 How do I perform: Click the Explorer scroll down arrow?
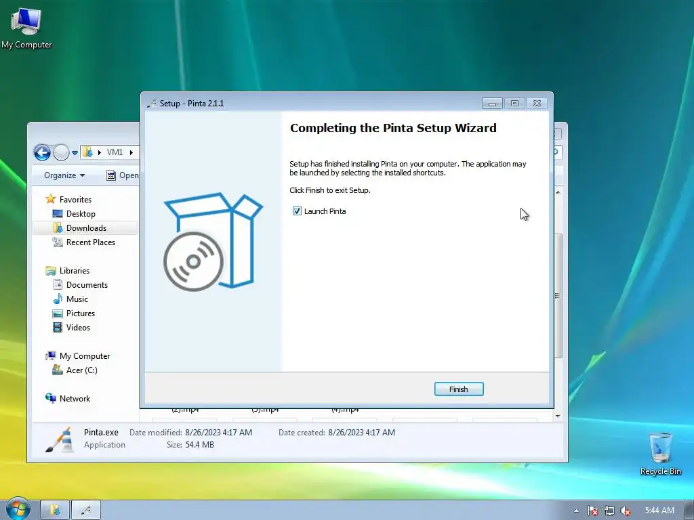click(558, 416)
